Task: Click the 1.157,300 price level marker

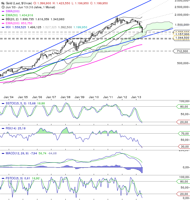Action: [x=181, y=34]
